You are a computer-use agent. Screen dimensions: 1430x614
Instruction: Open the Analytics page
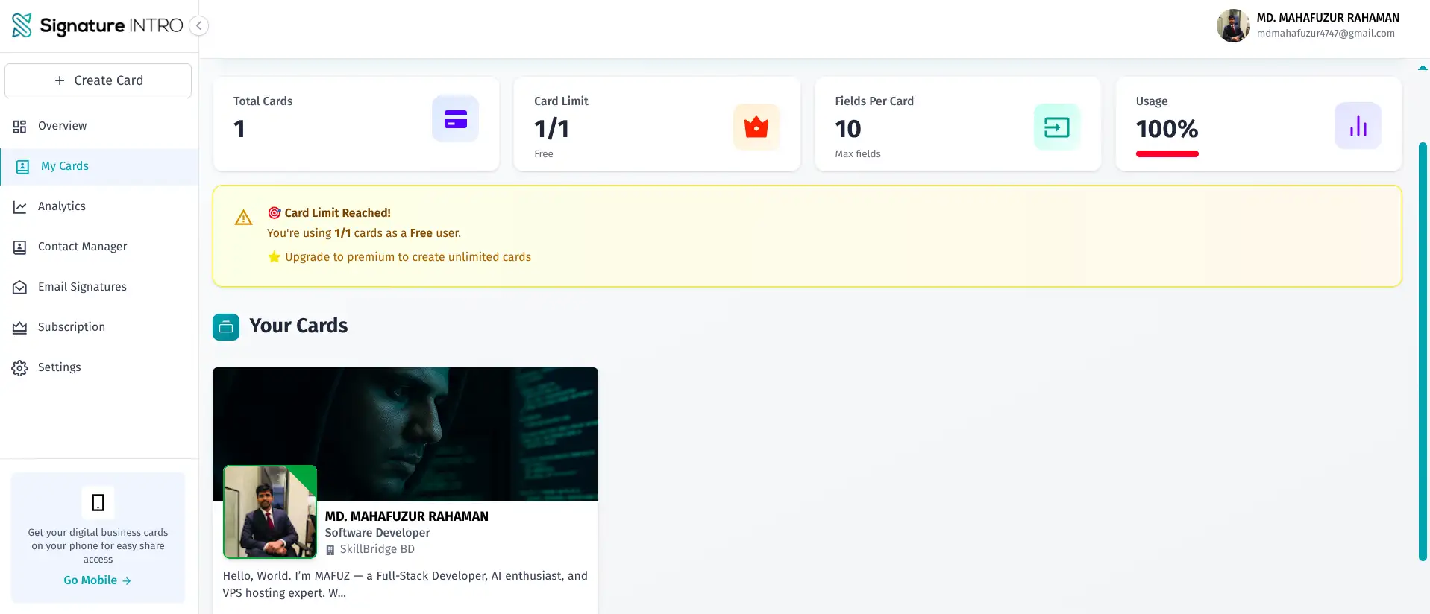(99, 206)
